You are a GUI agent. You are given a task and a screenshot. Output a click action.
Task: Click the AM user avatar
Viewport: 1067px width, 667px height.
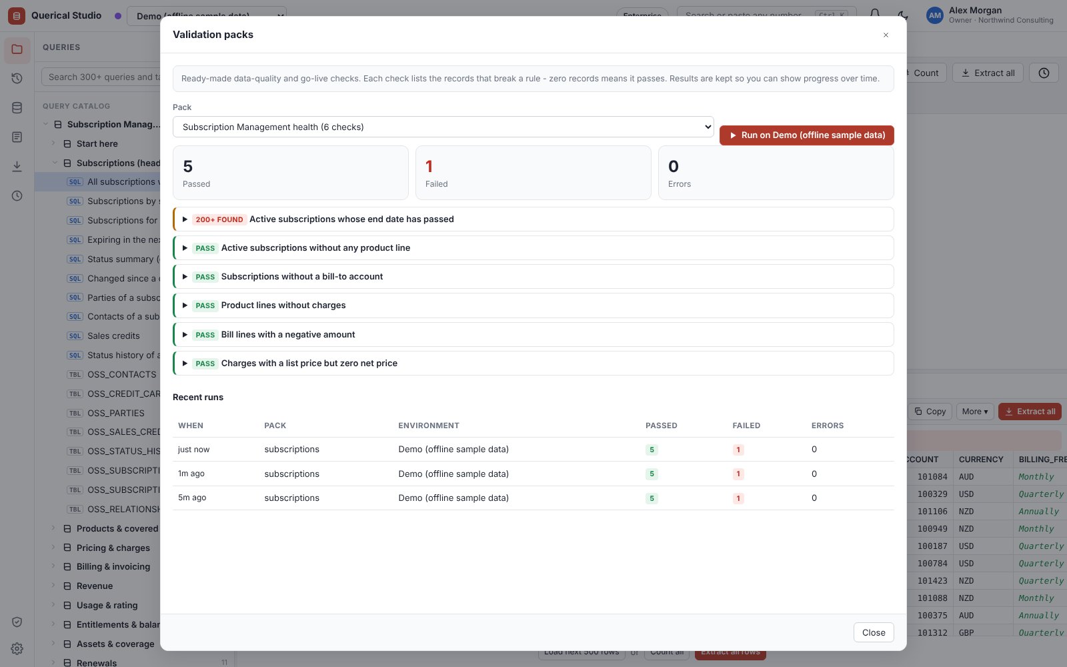pyautogui.click(x=935, y=15)
